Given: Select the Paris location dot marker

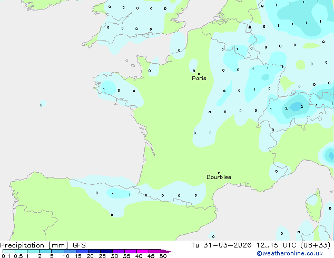Looking at the screenshot, I should (199, 74).
